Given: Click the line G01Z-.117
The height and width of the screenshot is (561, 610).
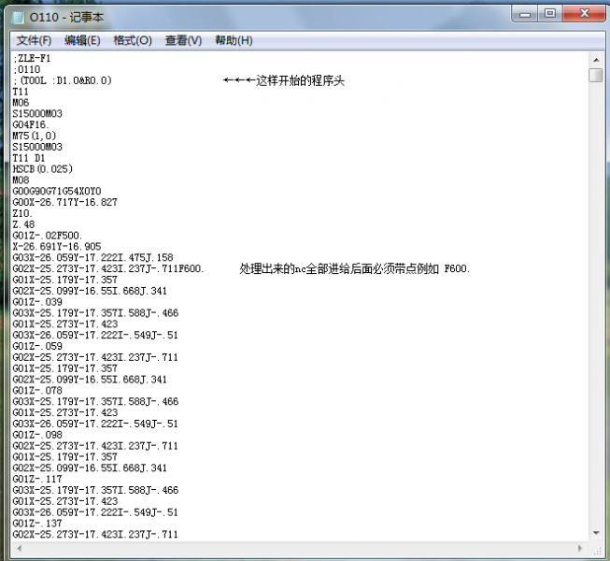Looking at the screenshot, I should [x=37, y=479].
